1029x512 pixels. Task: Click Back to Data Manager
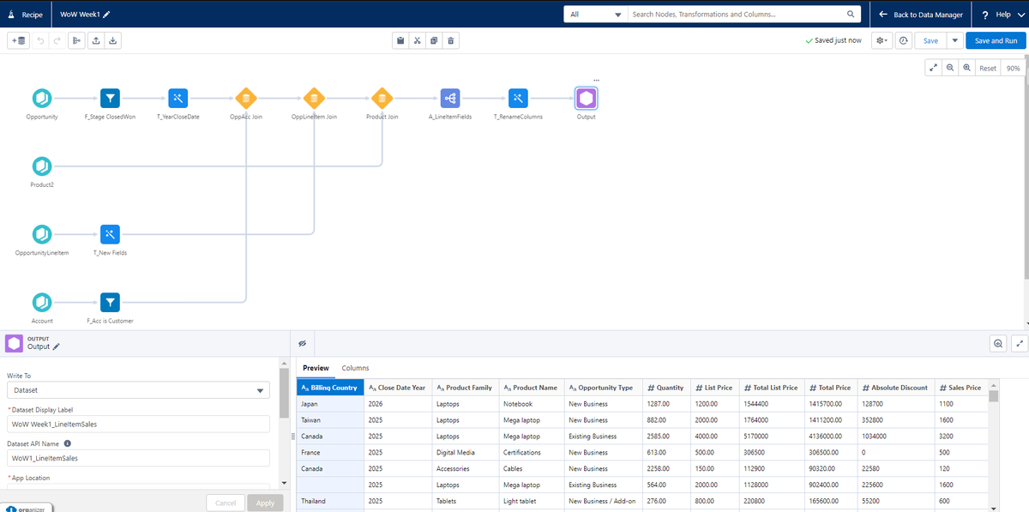(920, 15)
